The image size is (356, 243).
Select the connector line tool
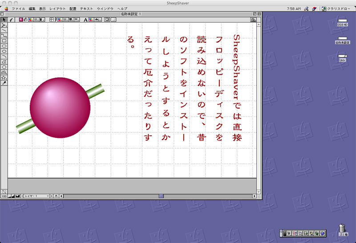(x=4, y=35)
